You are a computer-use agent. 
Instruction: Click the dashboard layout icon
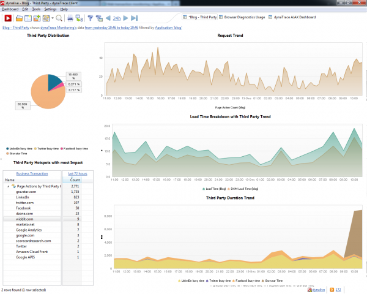[28, 18]
